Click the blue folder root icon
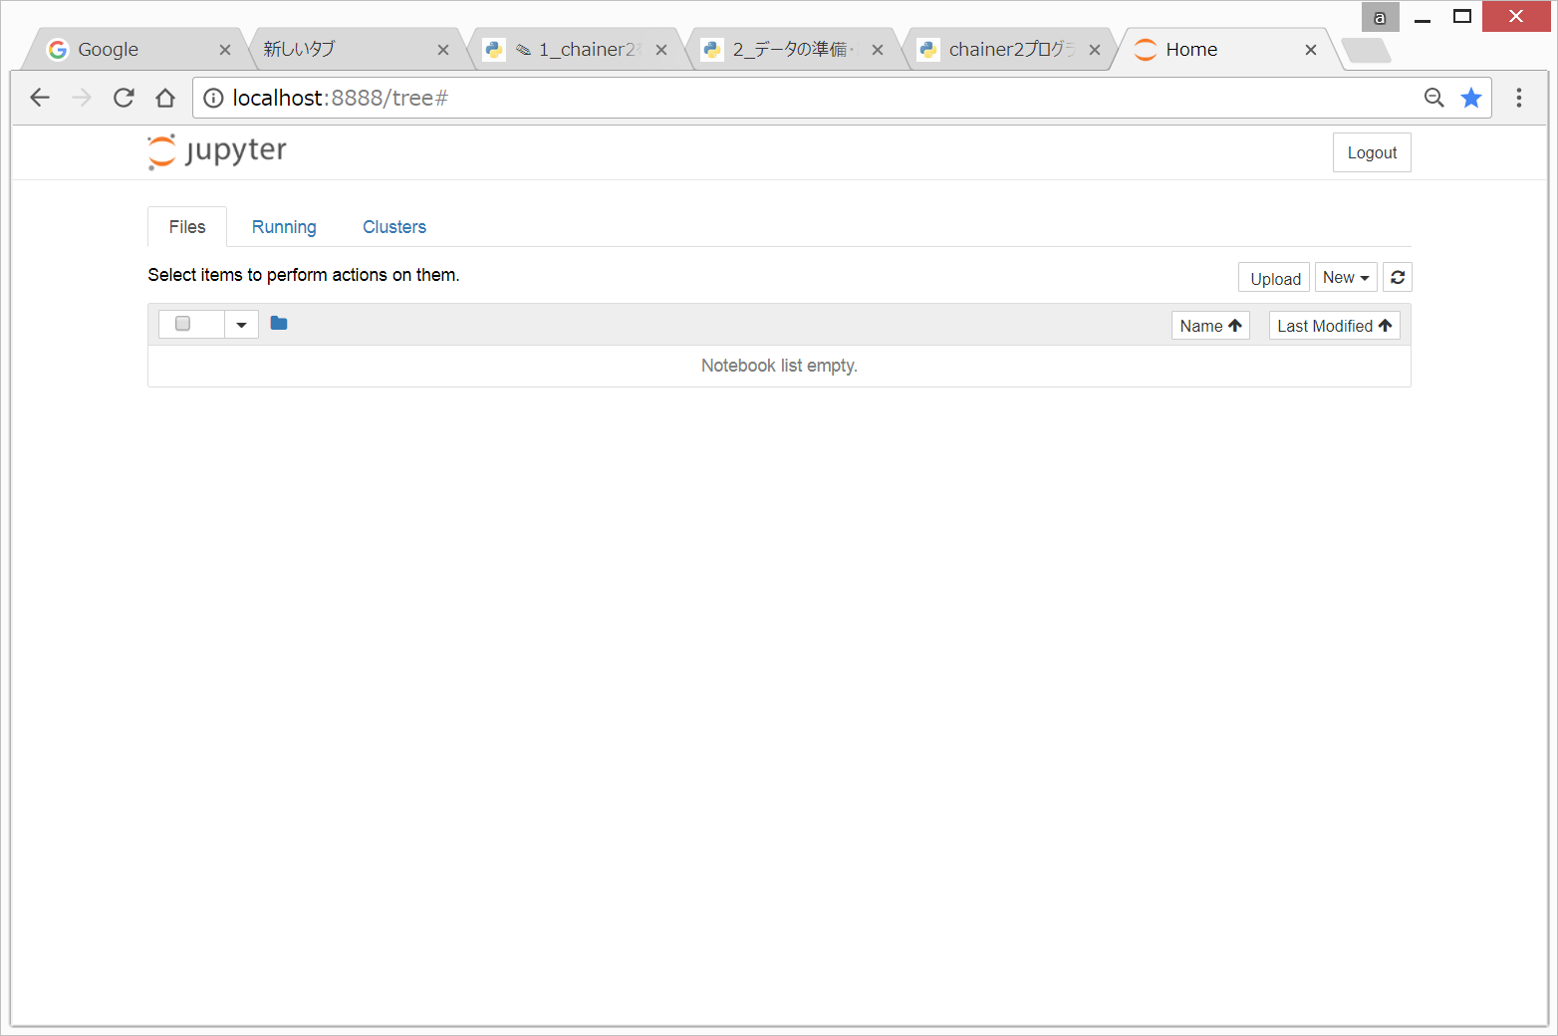 [279, 324]
